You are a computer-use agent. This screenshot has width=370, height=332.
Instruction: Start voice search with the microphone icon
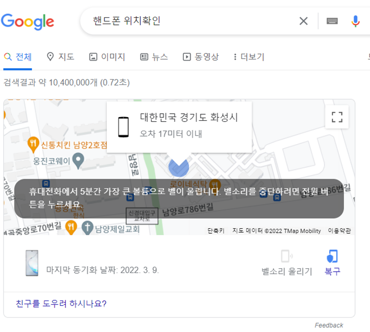point(356,21)
